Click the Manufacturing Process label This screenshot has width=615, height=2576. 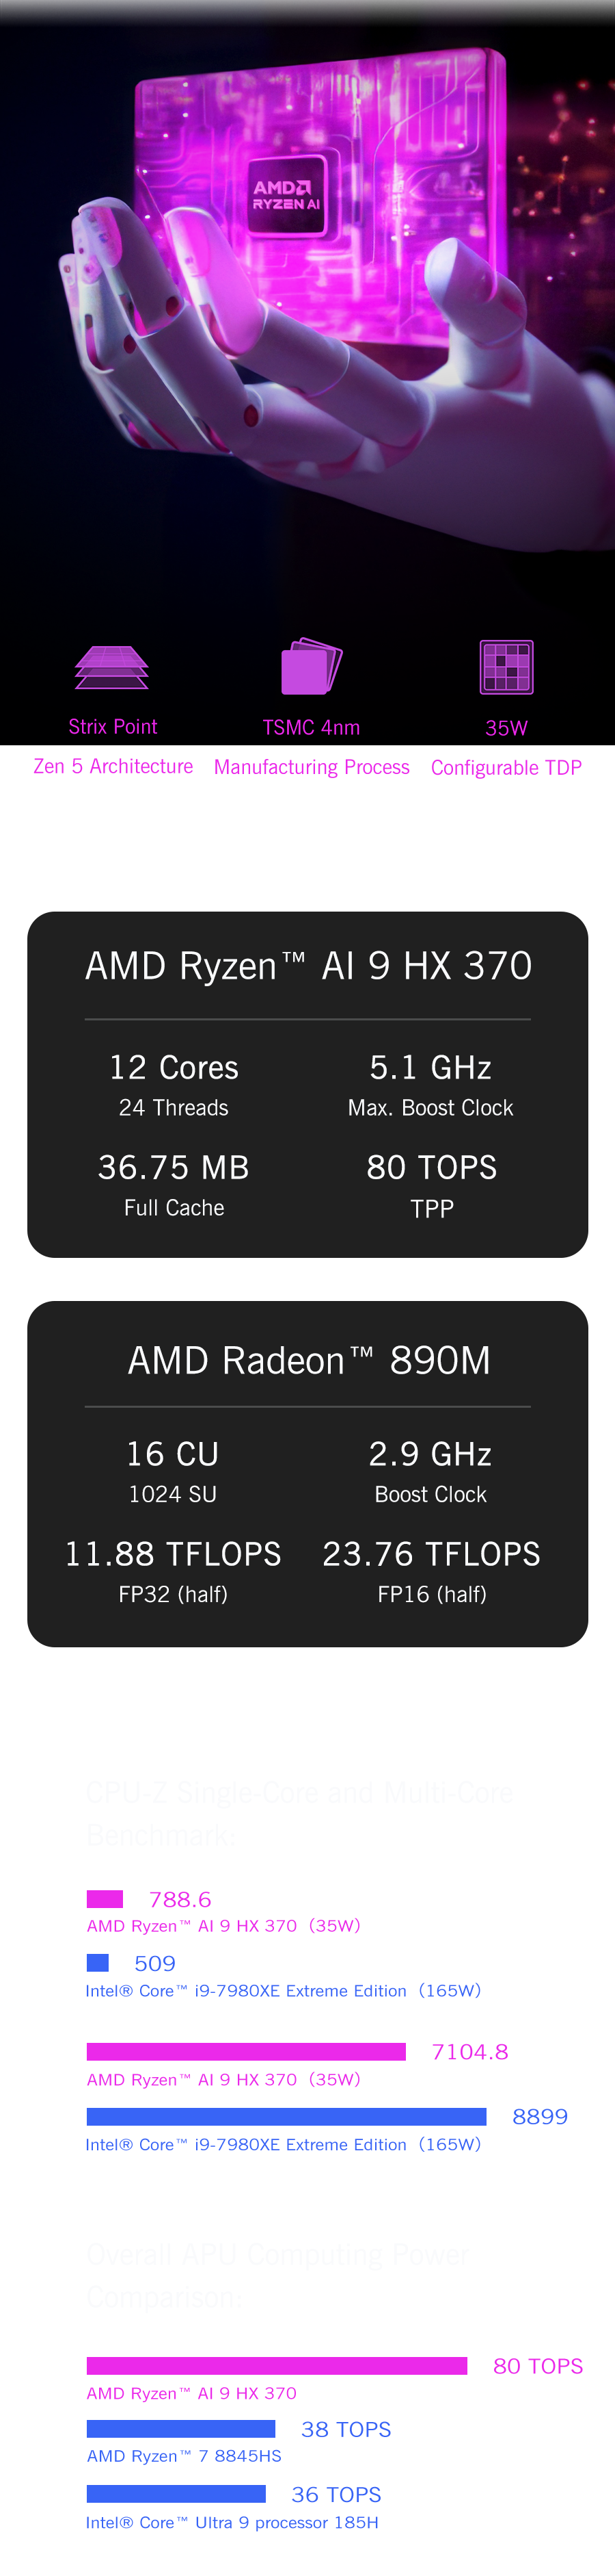click(x=312, y=767)
